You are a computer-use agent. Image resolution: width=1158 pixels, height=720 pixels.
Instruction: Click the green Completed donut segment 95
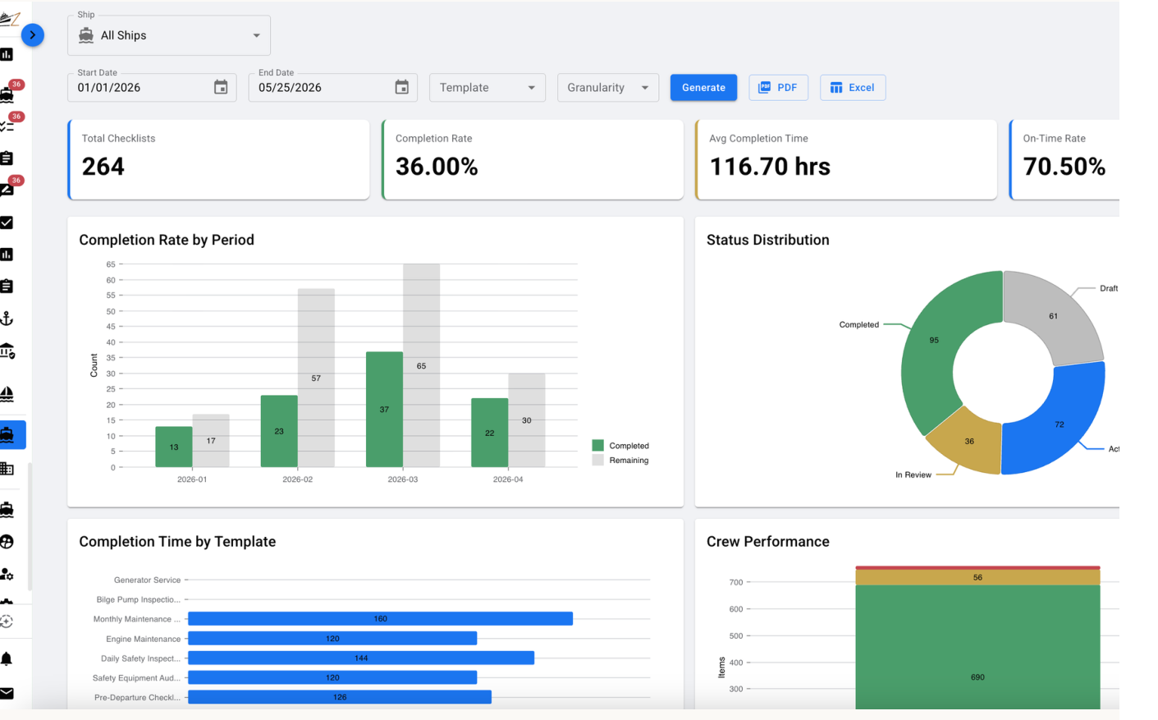(x=934, y=340)
